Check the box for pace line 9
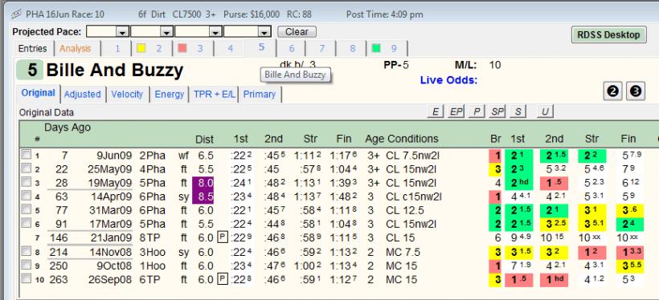 coord(27,266)
